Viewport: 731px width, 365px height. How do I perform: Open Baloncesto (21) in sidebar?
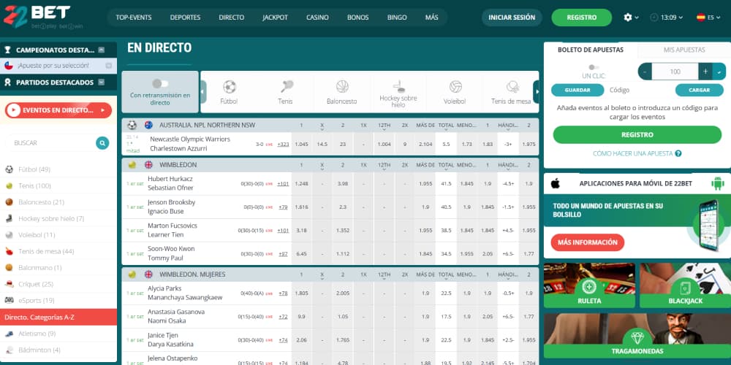[58, 202]
